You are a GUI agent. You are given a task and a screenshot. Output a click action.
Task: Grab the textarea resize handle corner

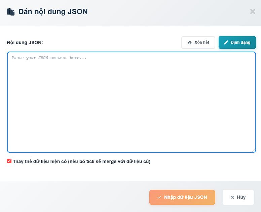[x=254, y=150]
